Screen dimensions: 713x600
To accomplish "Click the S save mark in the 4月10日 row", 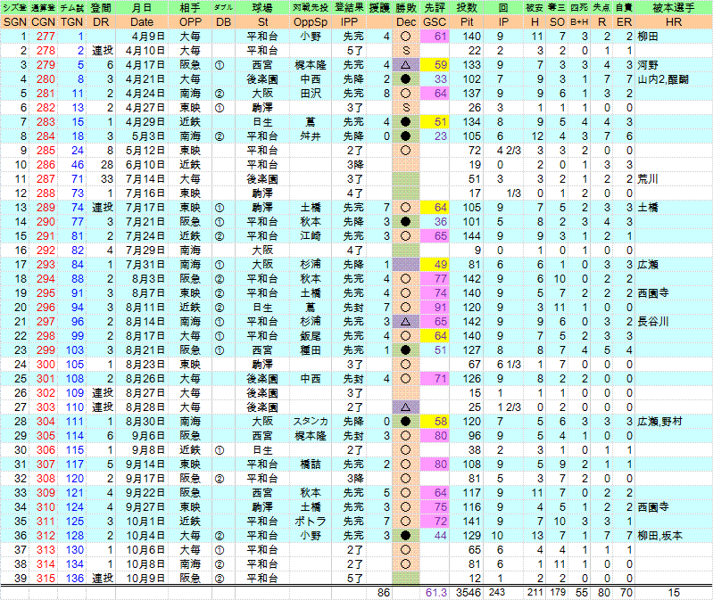I will (x=406, y=51).
